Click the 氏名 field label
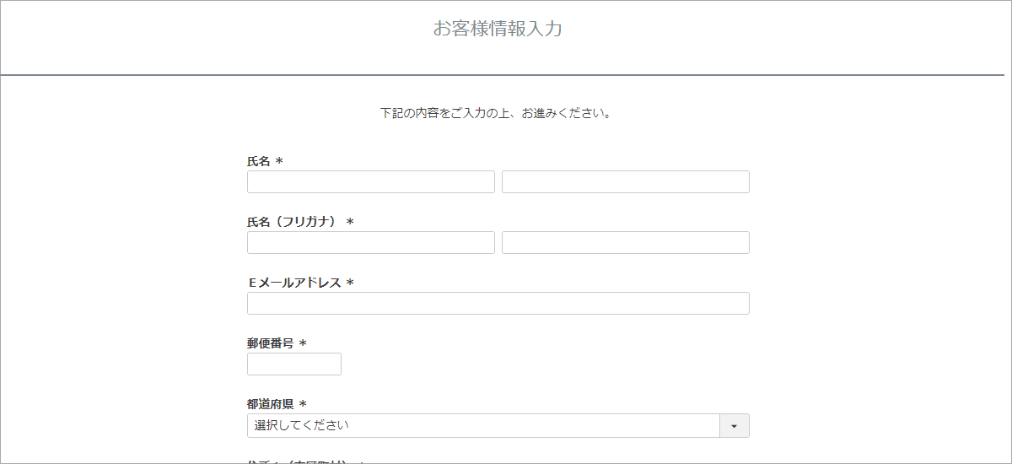The image size is (1012, 464). coord(259,161)
